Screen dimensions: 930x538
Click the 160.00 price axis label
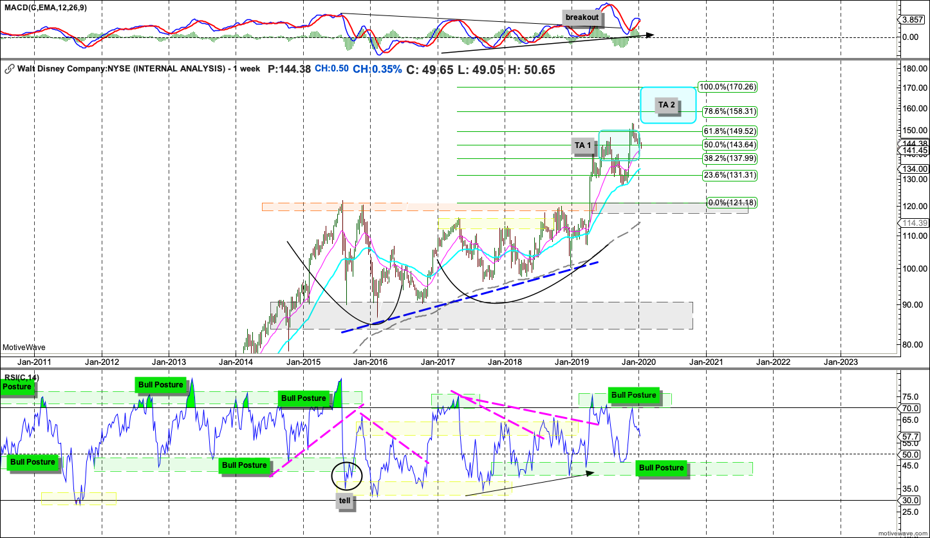[x=915, y=108]
